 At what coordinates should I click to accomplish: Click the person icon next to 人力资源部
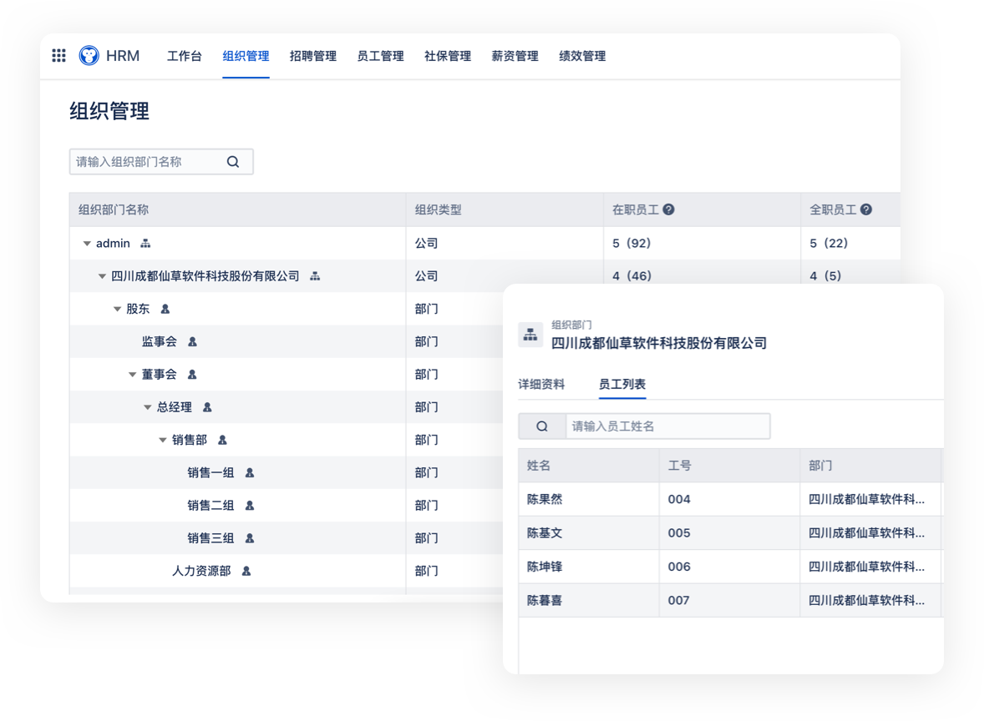click(246, 572)
